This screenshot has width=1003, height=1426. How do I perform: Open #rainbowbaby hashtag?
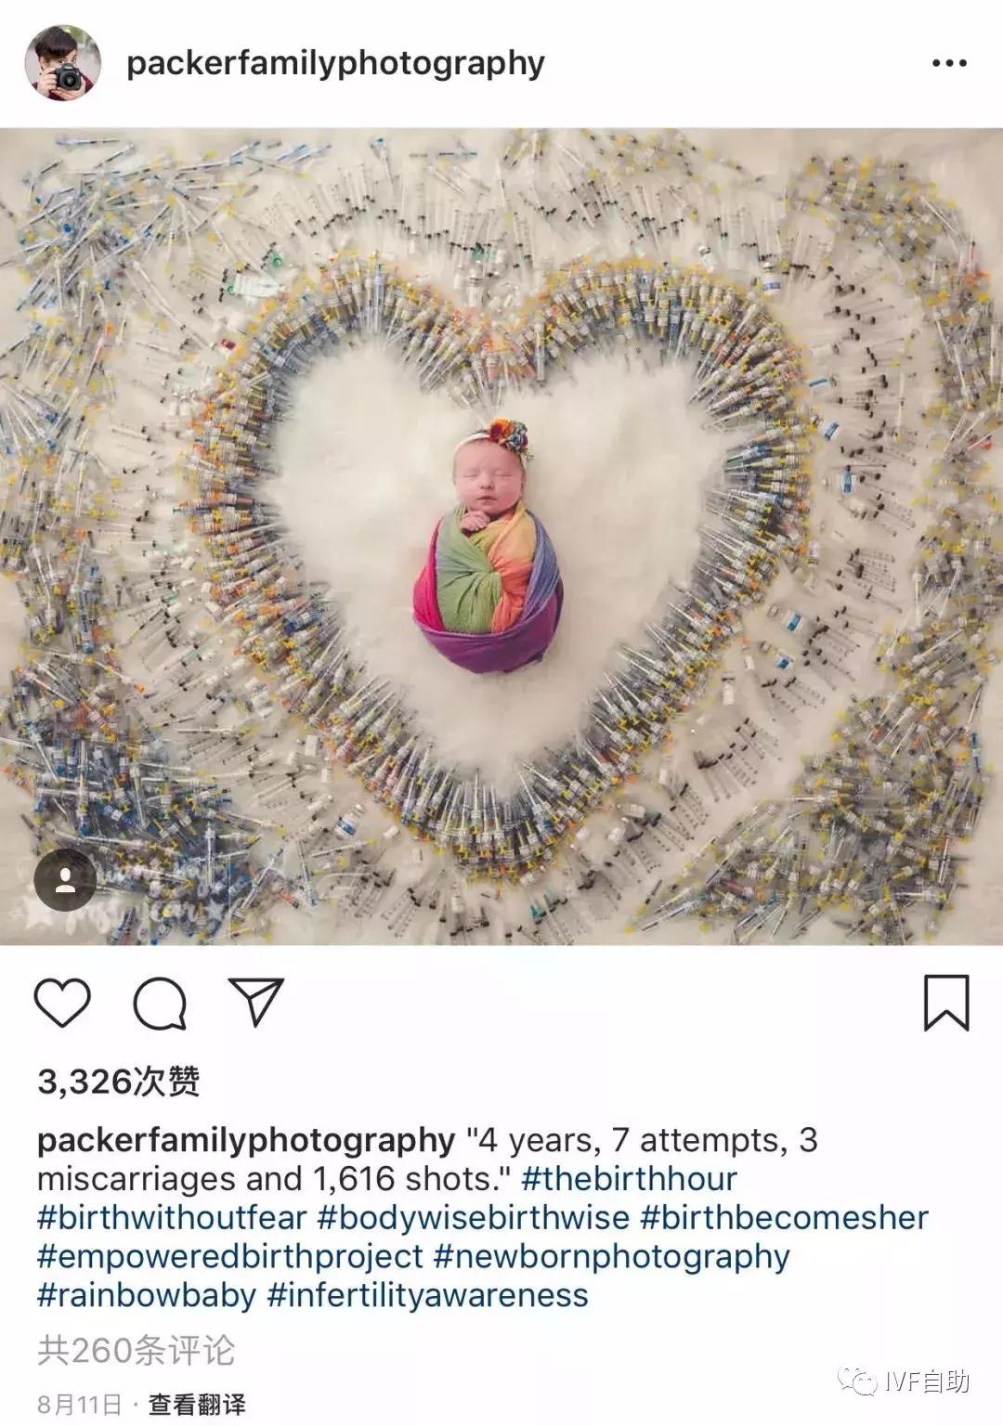[x=147, y=1296]
